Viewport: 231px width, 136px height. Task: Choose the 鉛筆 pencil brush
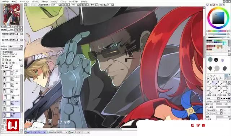coord(209,83)
